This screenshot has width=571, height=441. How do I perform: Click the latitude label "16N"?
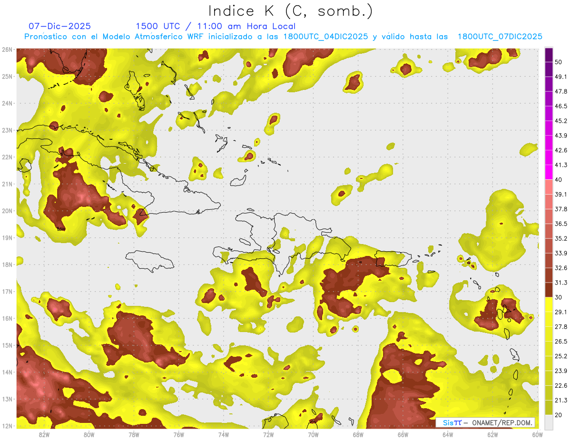coord(7,318)
